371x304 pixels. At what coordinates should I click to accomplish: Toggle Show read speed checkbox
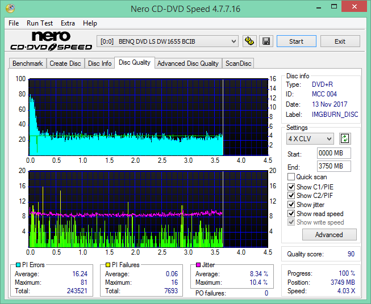[x=291, y=213]
